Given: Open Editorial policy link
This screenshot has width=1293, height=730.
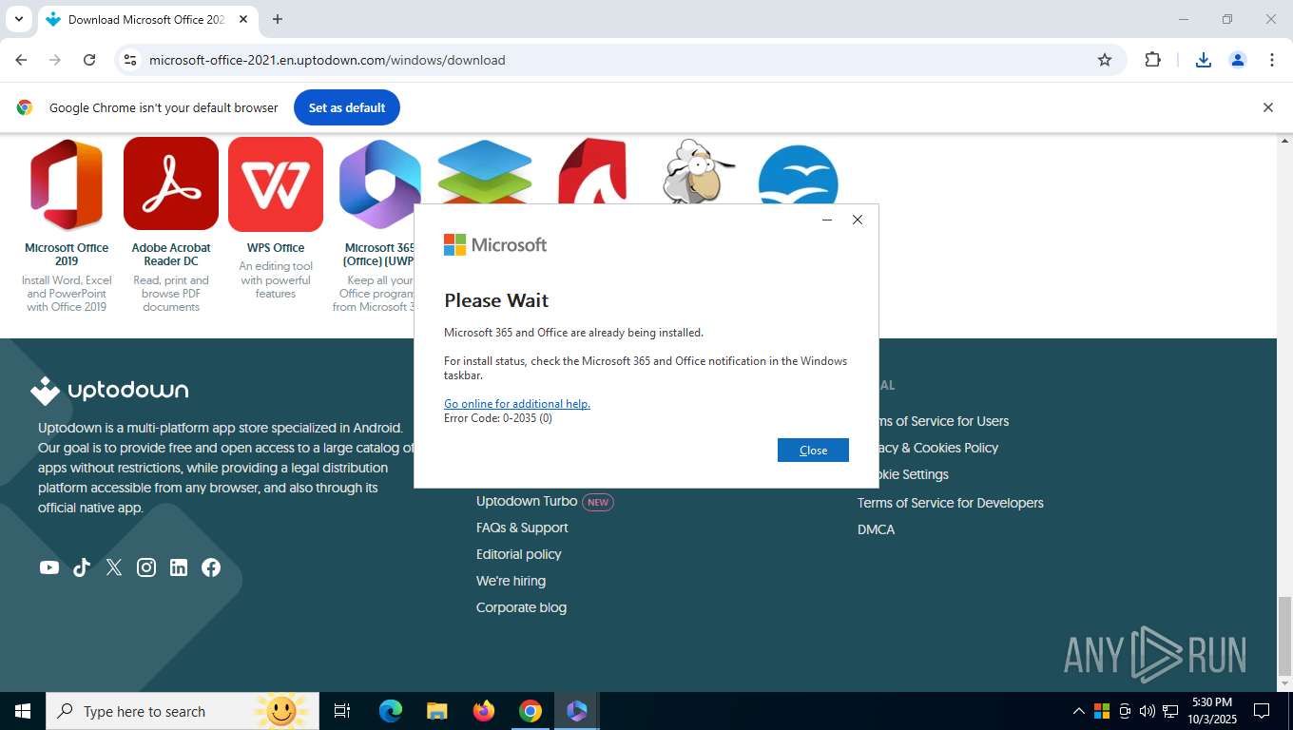Looking at the screenshot, I should 519,554.
